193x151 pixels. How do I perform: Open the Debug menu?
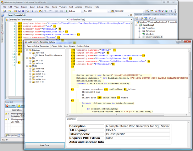pos(40,7)
